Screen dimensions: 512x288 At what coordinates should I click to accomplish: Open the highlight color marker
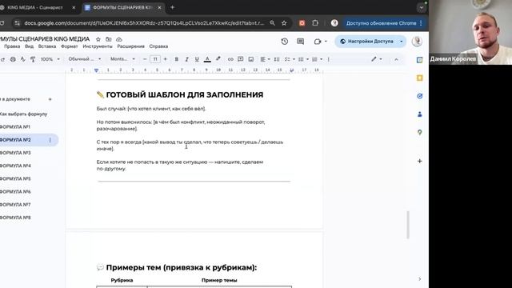tap(218, 59)
